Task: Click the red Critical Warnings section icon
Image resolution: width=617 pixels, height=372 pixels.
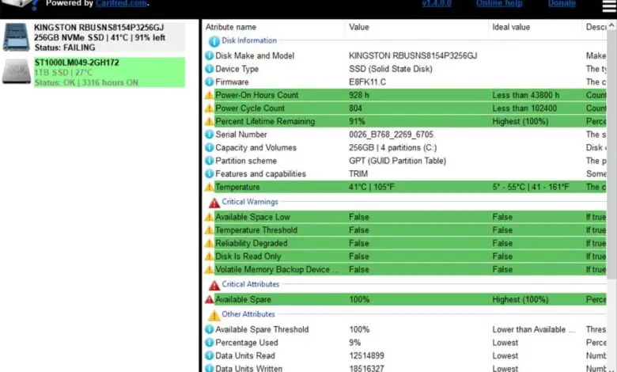Action: pyautogui.click(x=214, y=203)
